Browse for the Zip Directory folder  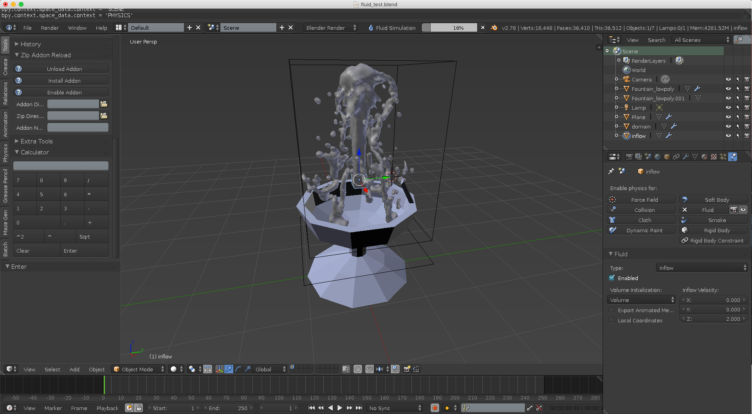[104, 116]
